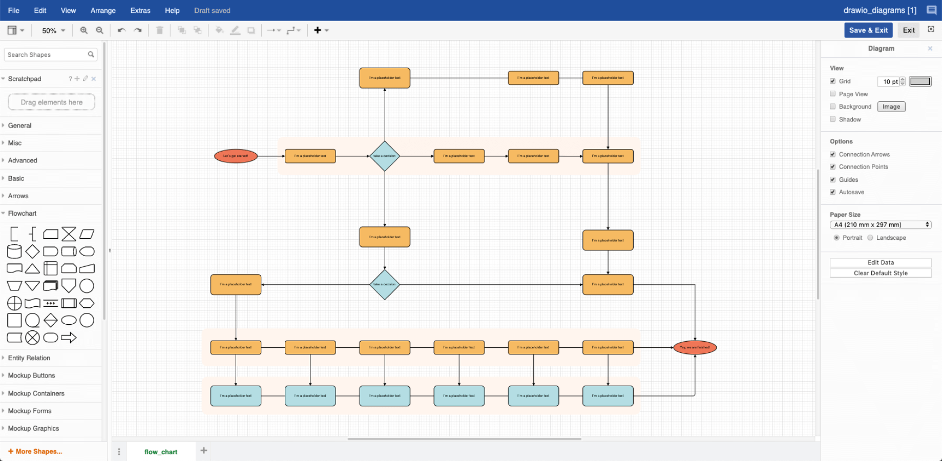The image size is (942, 461).
Task: Select the Zoom In tool
Action: 83,30
